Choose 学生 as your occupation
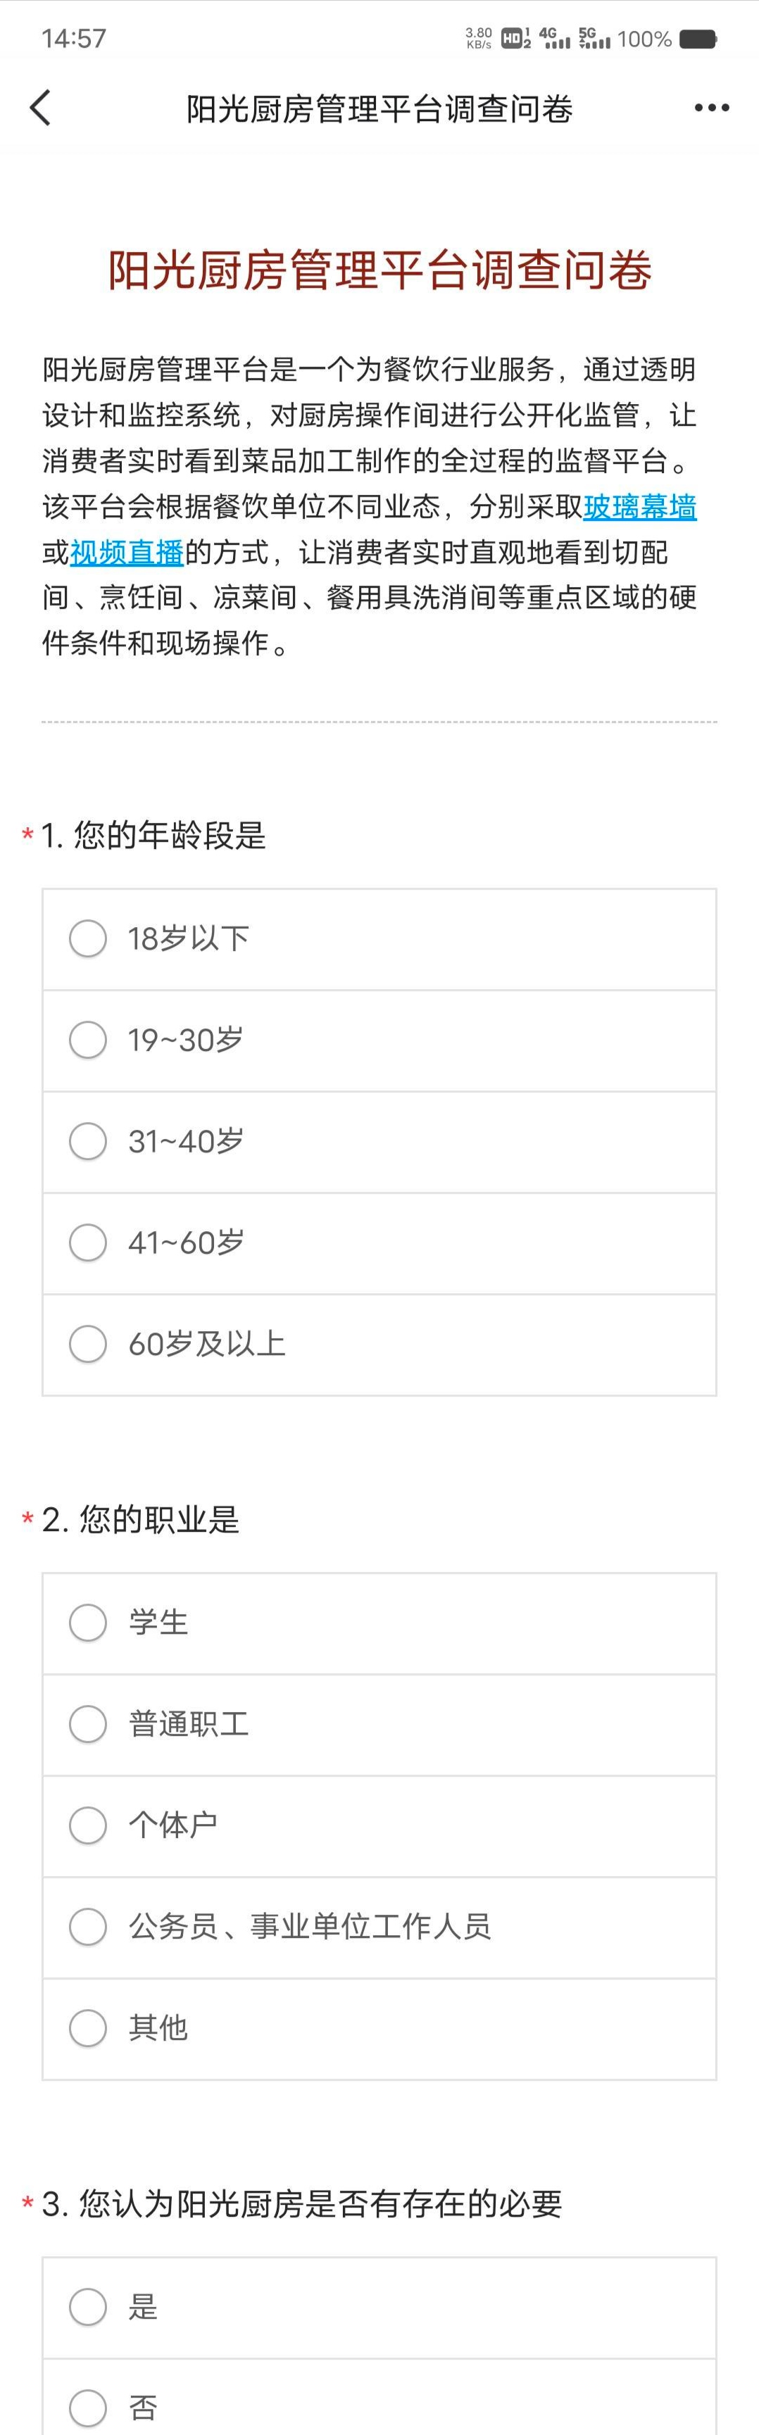The image size is (759, 2435). coord(88,1623)
